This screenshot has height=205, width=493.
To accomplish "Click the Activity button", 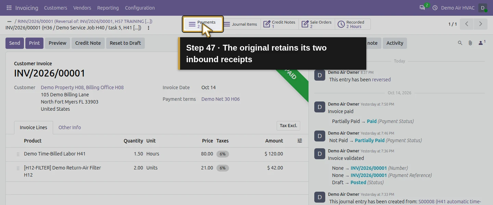I will point(395,43).
